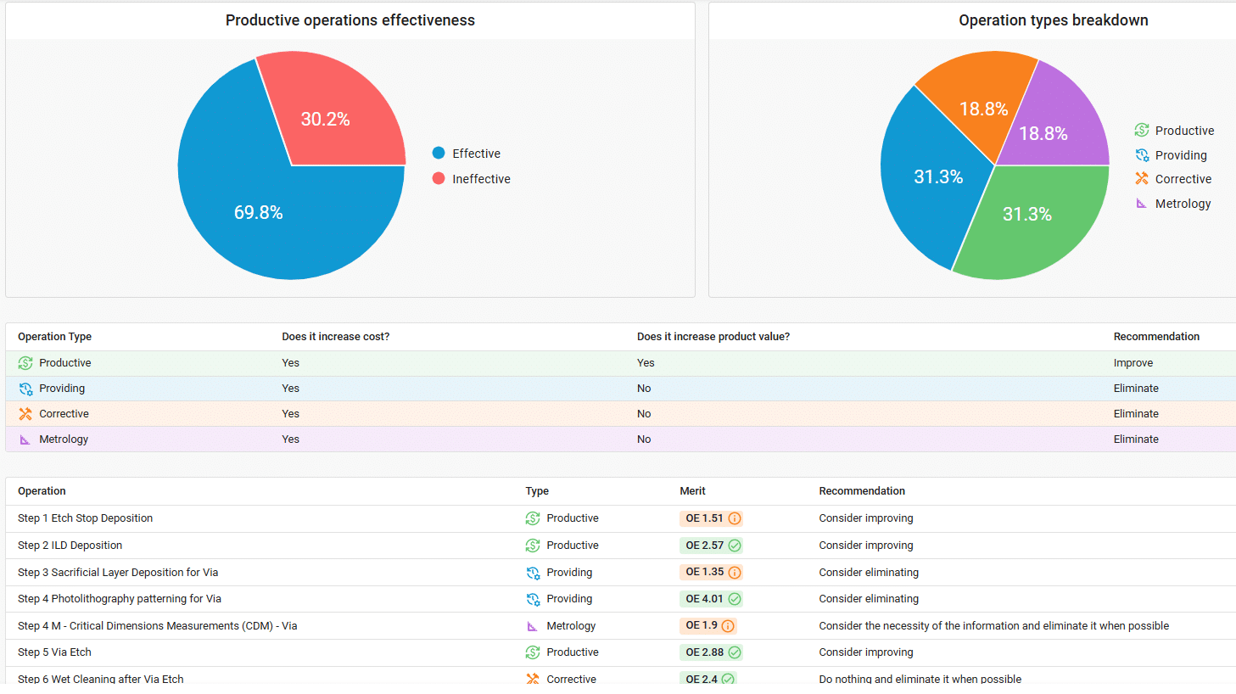This screenshot has width=1236, height=694.
Task: Click the Corrective type icon for Step 6
Action: point(533,679)
